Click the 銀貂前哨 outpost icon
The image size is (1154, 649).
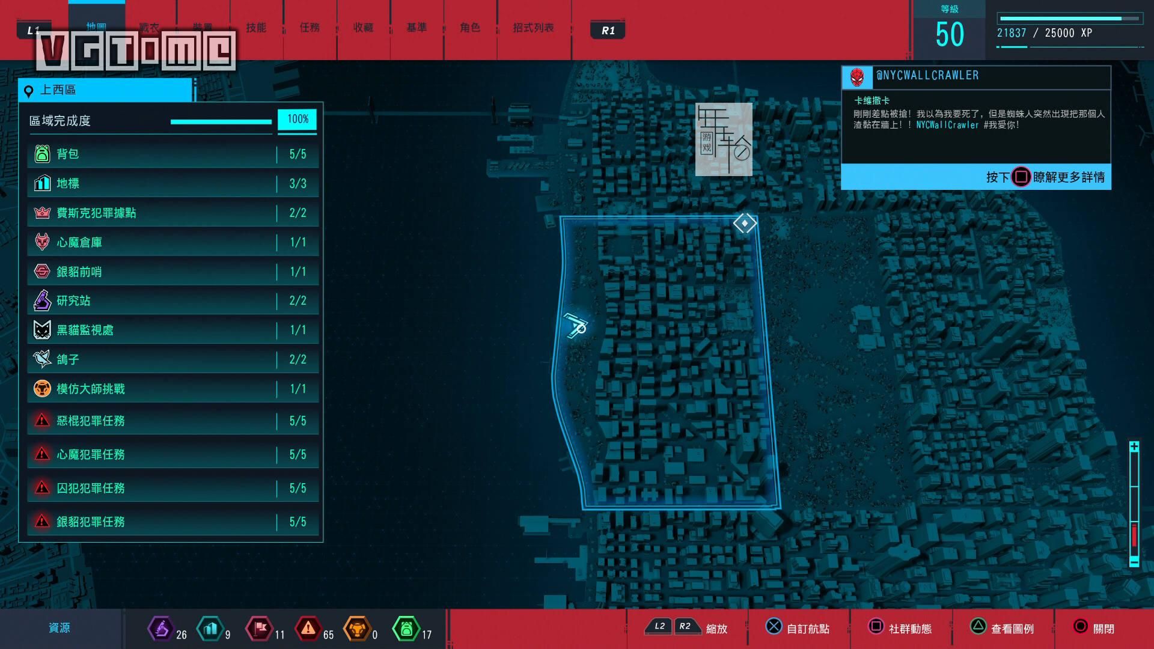pos(42,272)
